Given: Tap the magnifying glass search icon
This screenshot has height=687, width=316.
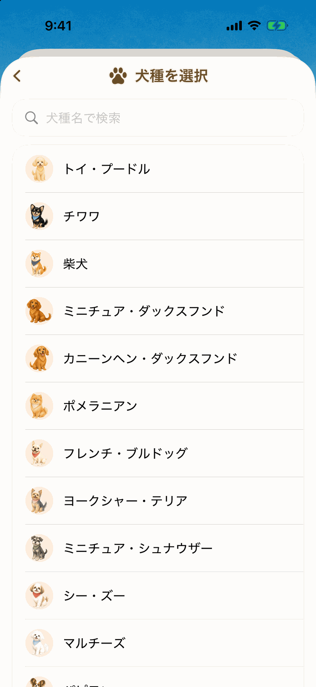Looking at the screenshot, I should pos(31,118).
